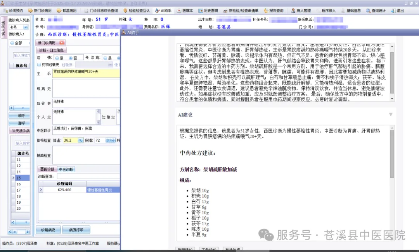Image resolution: width=419 pixels, height=252 pixels.
Task: Click up arrow of 个人史 field scrollbar
Action: pyautogui.click(x=98, y=111)
